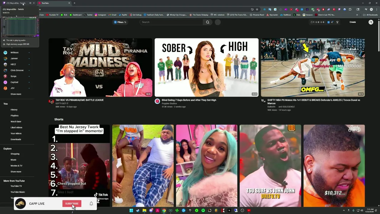The height and width of the screenshot is (214, 380).
Task: Open Chrome three-dot menu
Action: [376, 9]
